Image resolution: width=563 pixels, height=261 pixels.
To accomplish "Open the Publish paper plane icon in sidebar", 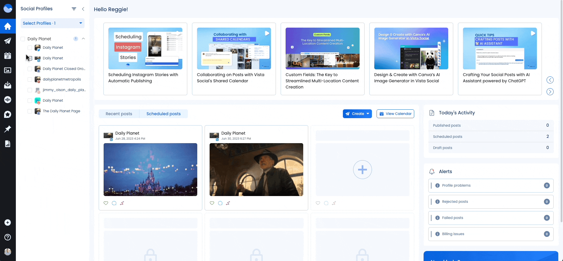I will [8, 41].
